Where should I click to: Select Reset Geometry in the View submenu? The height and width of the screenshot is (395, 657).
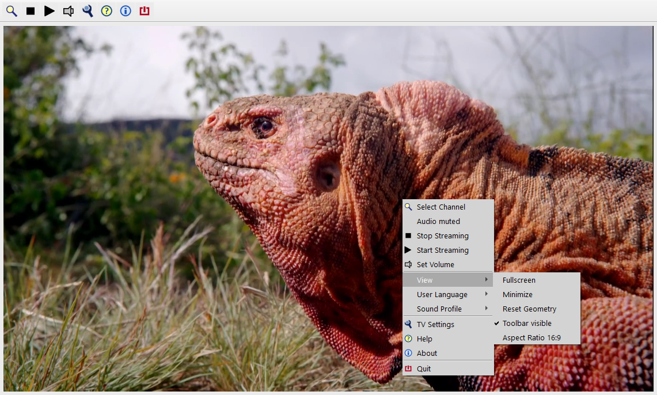(x=529, y=309)
